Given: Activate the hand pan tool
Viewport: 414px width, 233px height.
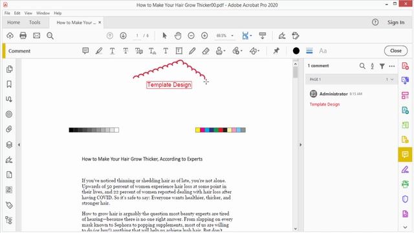Looking at the screenshot, I should [178, 36].
